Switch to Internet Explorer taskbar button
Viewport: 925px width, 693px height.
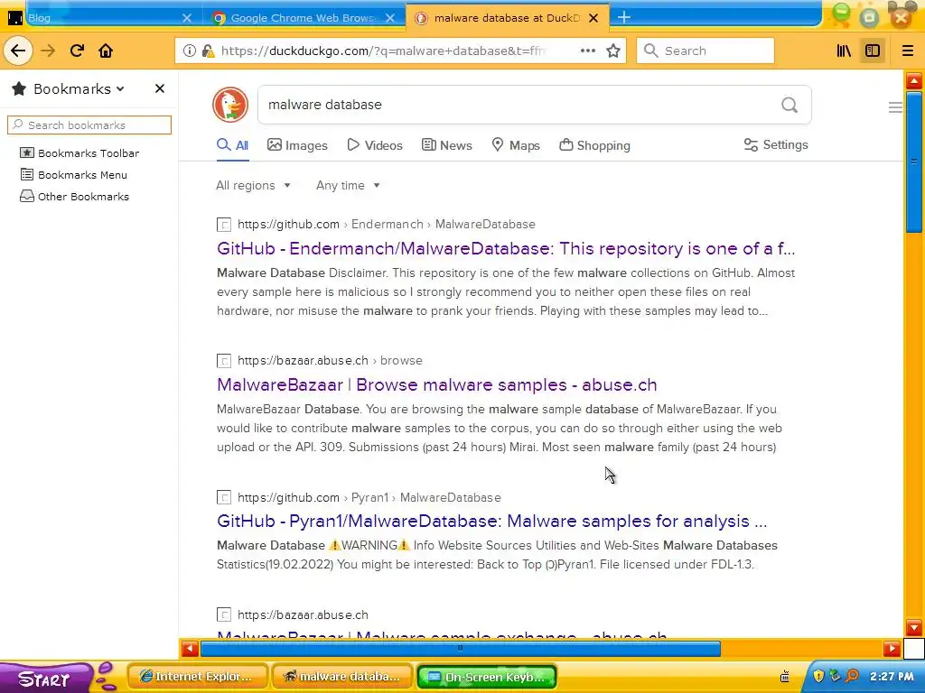point(198,677)
